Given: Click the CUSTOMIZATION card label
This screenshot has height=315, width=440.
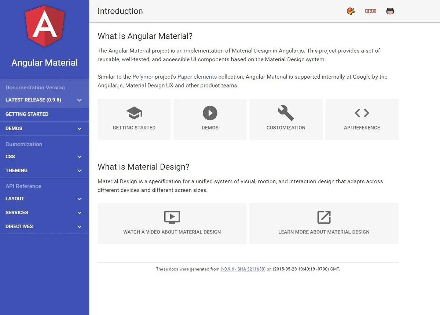Looking at the screenshot, I should (286, 128).
